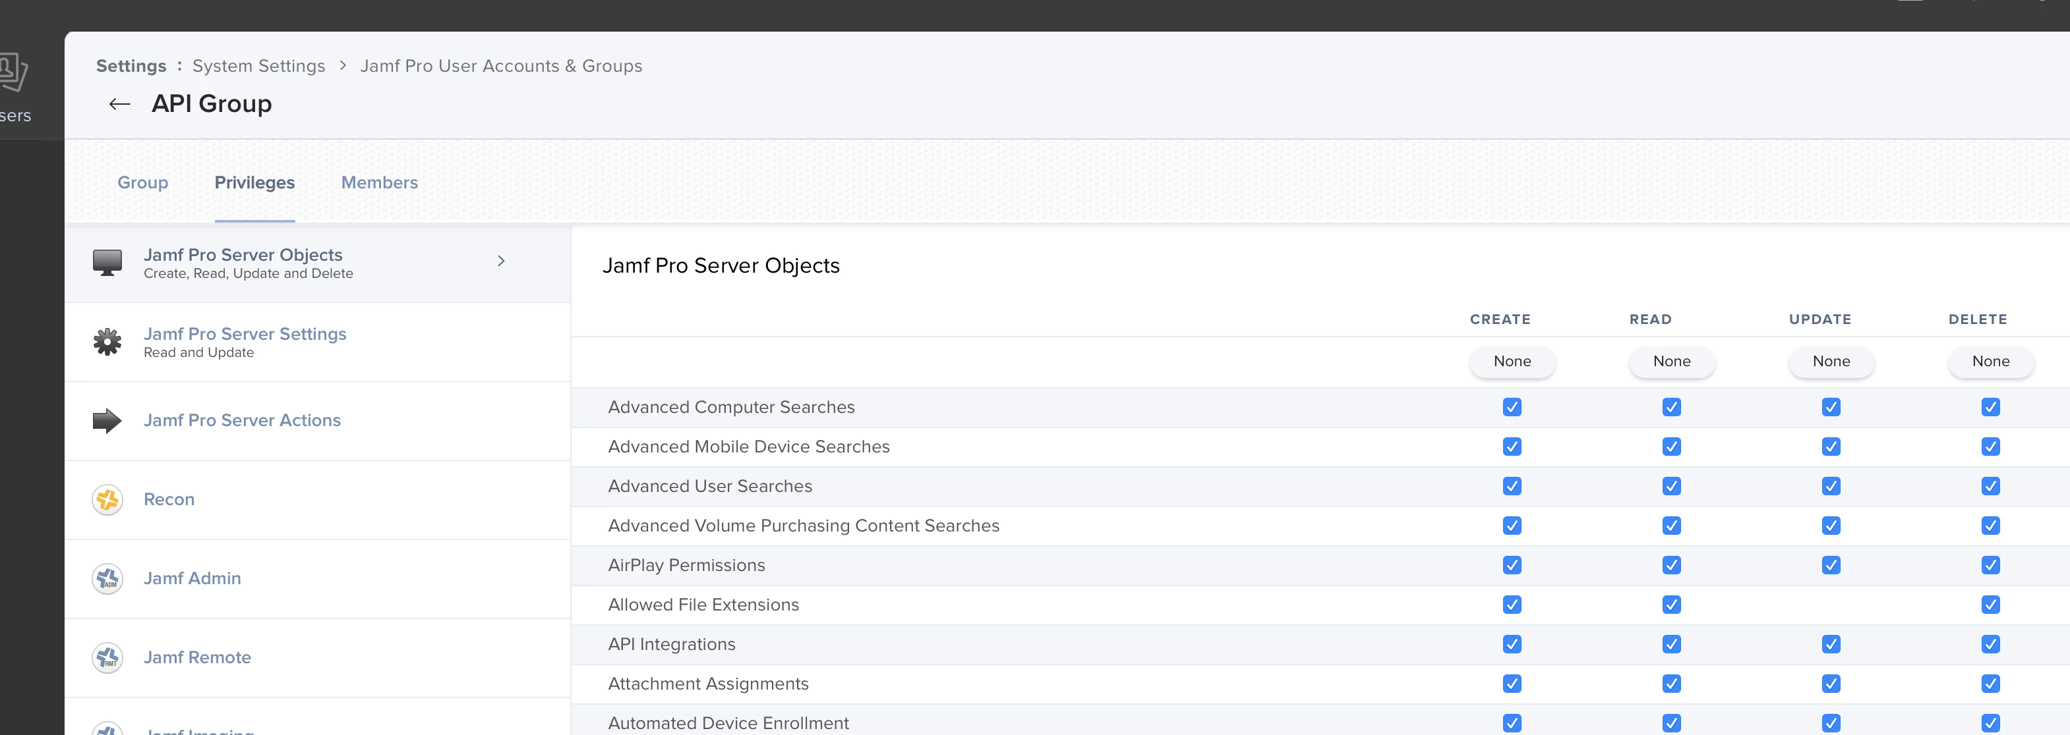2070x735 pixels.
Task: Toggle Create for Advanced Mobile Device Searches
Action: pyautogui.click(x=1512, y=446)
